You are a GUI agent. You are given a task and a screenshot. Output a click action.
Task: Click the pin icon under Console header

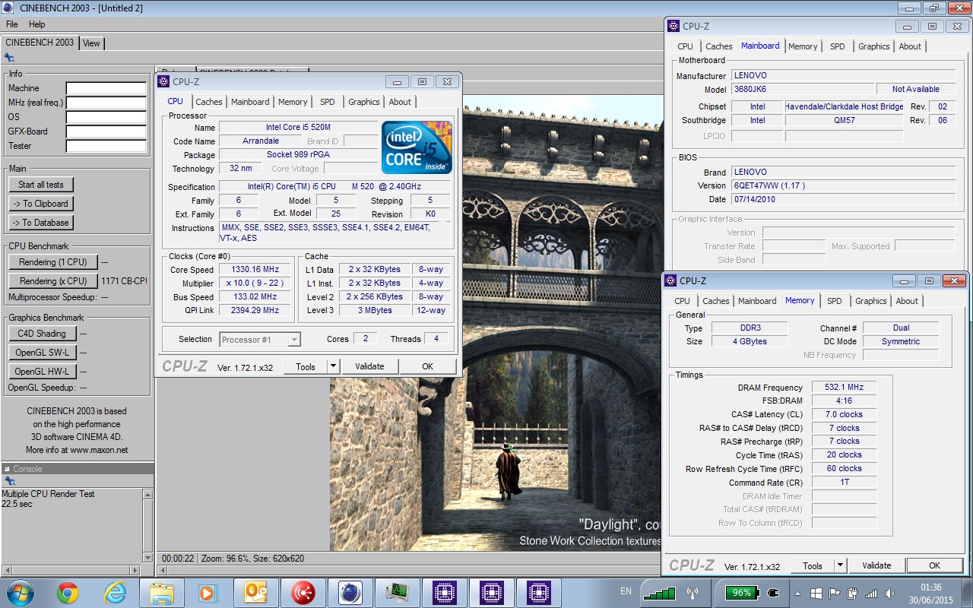tap(9, 481)
